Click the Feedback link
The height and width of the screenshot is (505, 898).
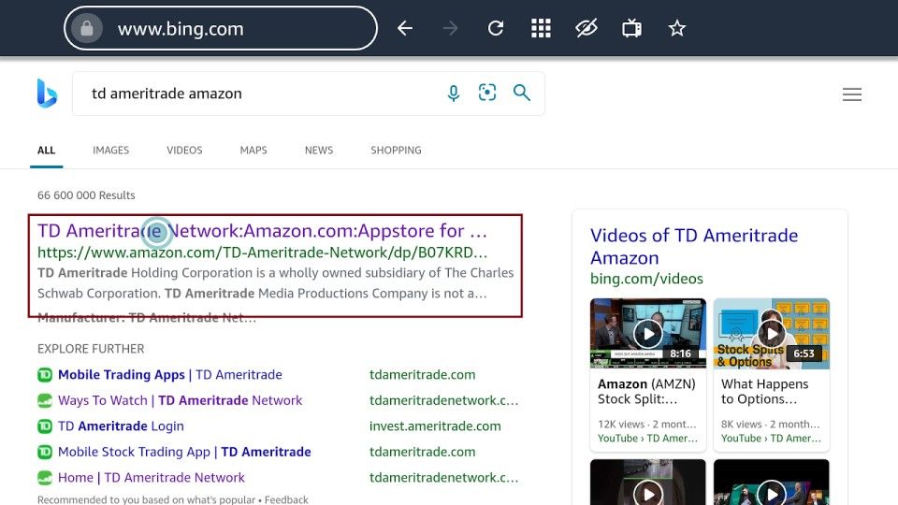coord(286,499)
